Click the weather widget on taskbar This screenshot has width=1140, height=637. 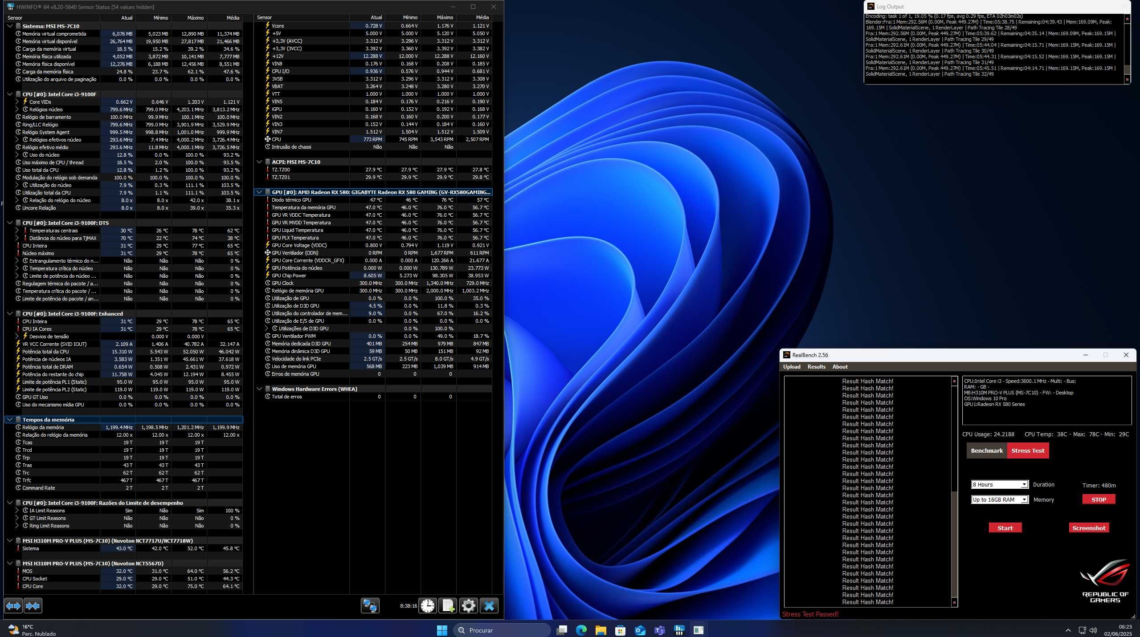pos(32,630)
